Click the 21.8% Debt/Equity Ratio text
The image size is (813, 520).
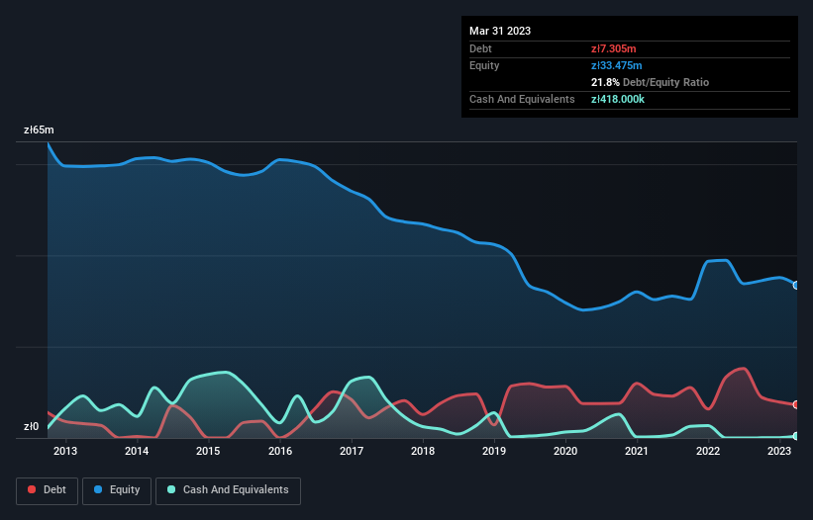tap(650, 82)
